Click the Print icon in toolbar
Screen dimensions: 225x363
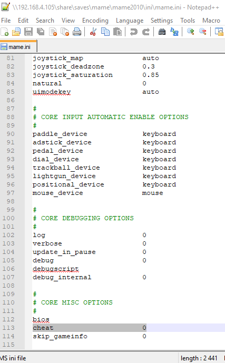click(77, 32)
